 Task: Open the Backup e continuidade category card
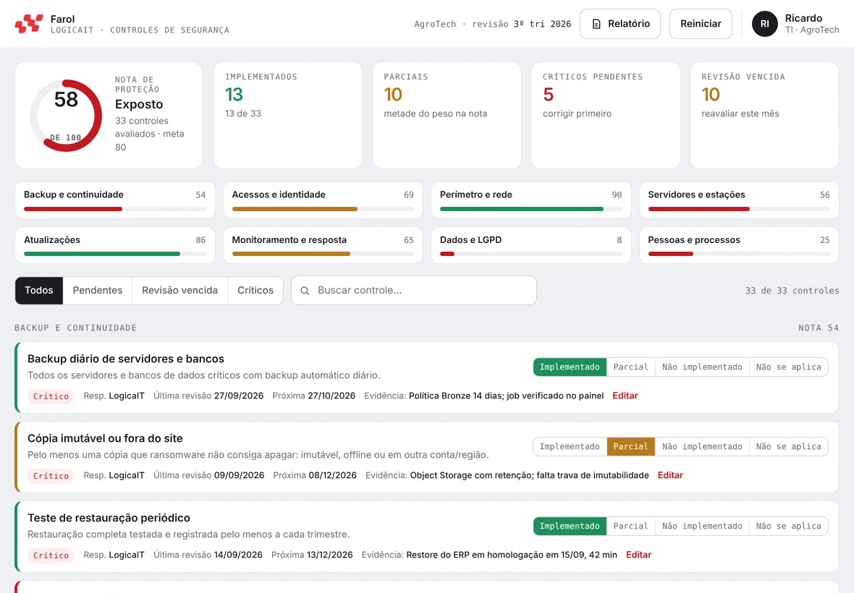tap(115, 200)
